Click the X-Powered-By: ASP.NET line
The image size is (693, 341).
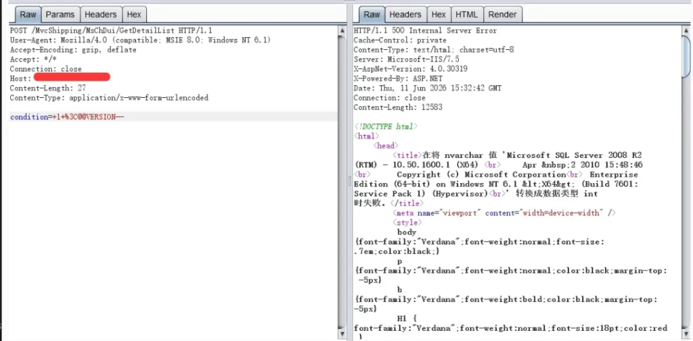coord(398,78)
